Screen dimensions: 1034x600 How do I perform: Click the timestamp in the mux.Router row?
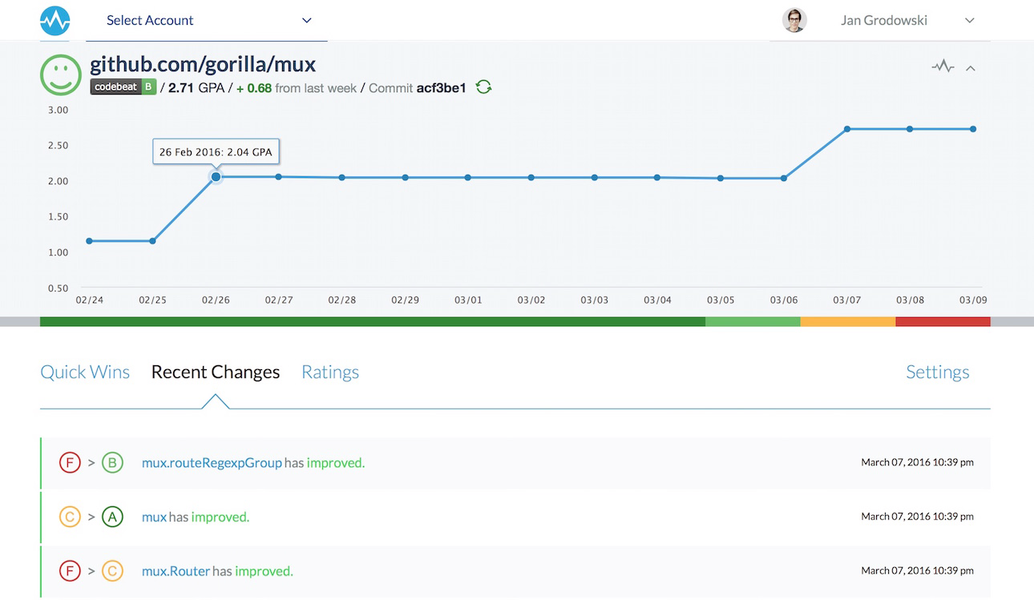click(x=917, y=570)
